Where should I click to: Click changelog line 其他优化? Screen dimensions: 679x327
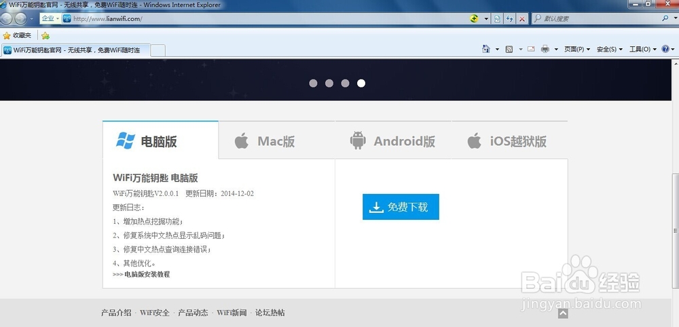tap(134, 263)
